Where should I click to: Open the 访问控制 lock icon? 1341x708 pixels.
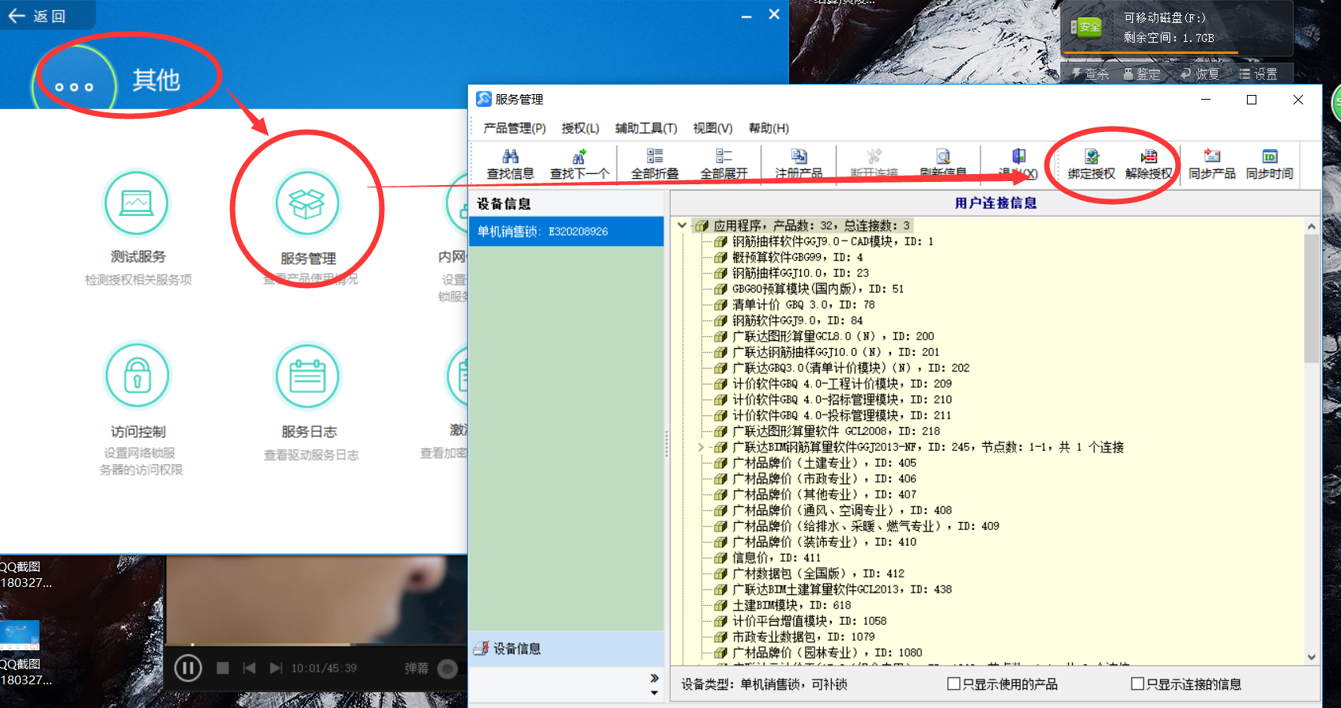137,376
